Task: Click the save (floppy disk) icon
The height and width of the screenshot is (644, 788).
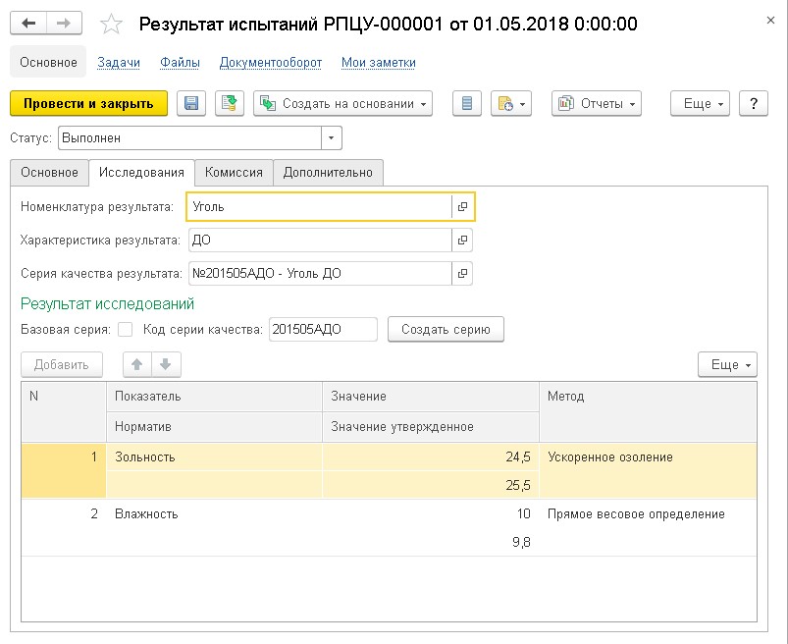Action: pos(191,104)
